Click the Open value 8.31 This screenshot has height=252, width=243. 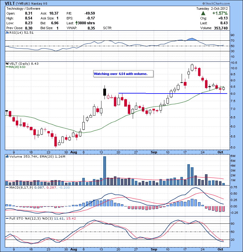click(x=29, y=13)
